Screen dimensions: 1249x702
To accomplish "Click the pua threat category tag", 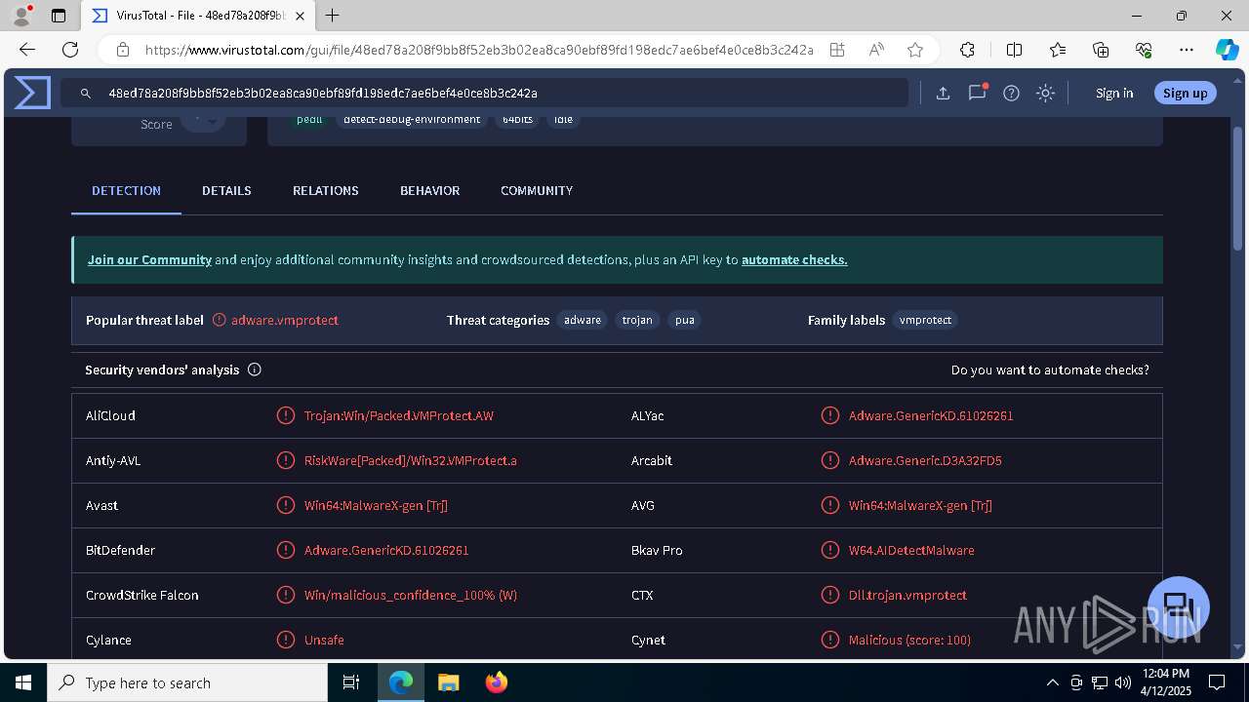I will (685, 320).
